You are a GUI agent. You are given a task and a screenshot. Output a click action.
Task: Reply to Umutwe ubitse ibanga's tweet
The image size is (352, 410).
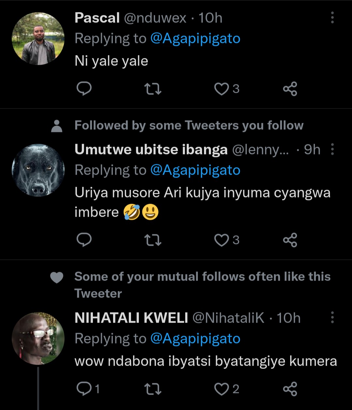84,240
